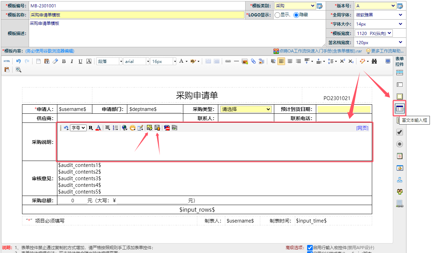432x253 pixels.
Task: Center-align text in the editor toolbar
Action: 290,61
